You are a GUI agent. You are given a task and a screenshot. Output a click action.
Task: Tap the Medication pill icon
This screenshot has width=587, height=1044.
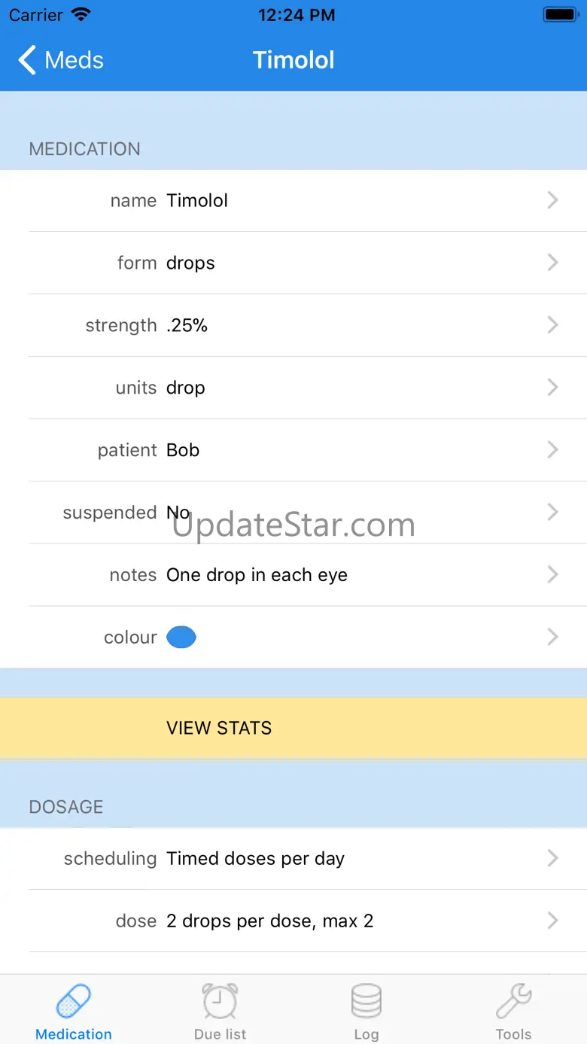click(x=74, y=1001)
